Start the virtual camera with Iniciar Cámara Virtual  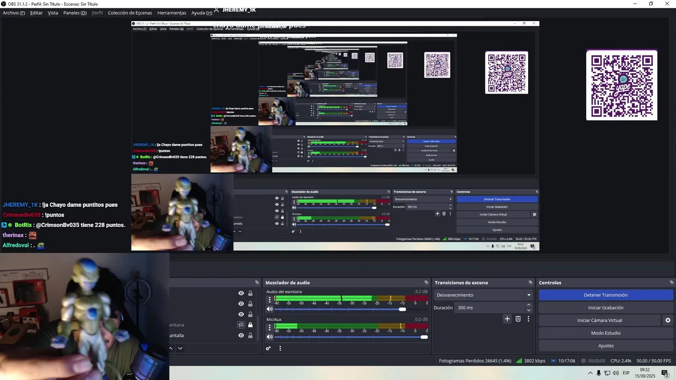pos(599,320)
